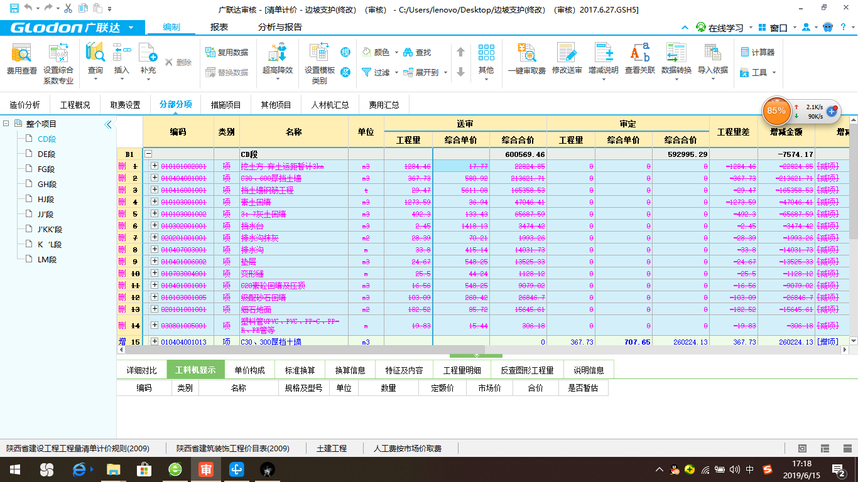Open File Explorer from taskbar

coord(114,469)
